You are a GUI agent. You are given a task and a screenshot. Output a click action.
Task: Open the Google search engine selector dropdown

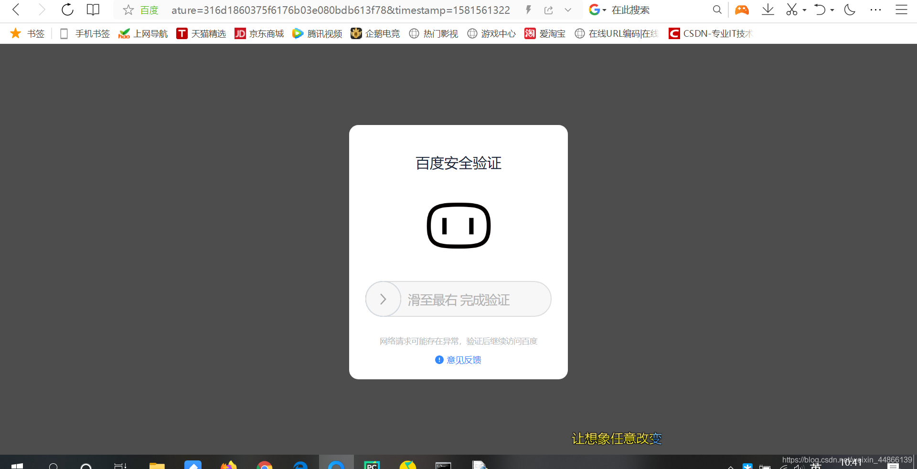[x=597, y=10]
